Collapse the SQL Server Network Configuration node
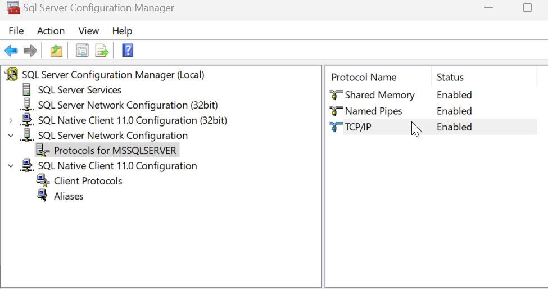Viewport: 548px width, 289px height. 11,136
